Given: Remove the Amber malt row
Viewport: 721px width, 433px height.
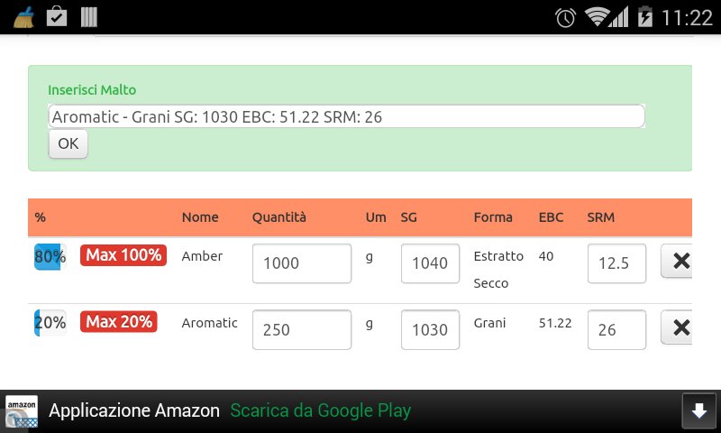Looking at the screenshot, I should [x=677, y=261].
